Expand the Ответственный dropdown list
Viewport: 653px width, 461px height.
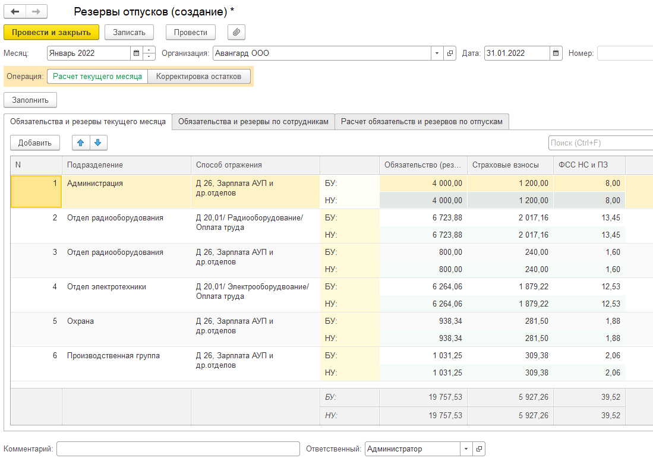(466, 449)
